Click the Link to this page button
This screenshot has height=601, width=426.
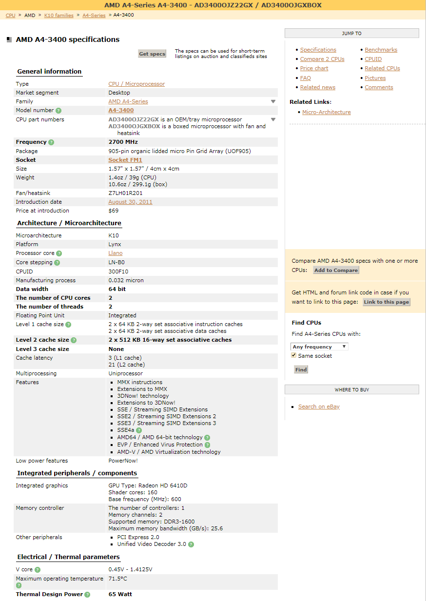point(387,302)
